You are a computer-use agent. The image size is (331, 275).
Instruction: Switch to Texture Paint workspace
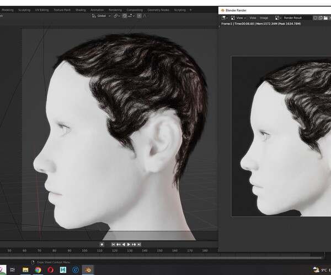pyautogui.click(x=62, y=10)
